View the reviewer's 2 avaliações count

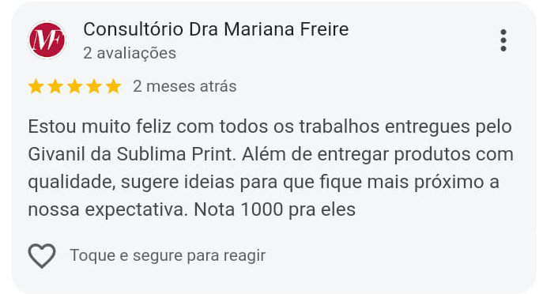click(130, 54)
